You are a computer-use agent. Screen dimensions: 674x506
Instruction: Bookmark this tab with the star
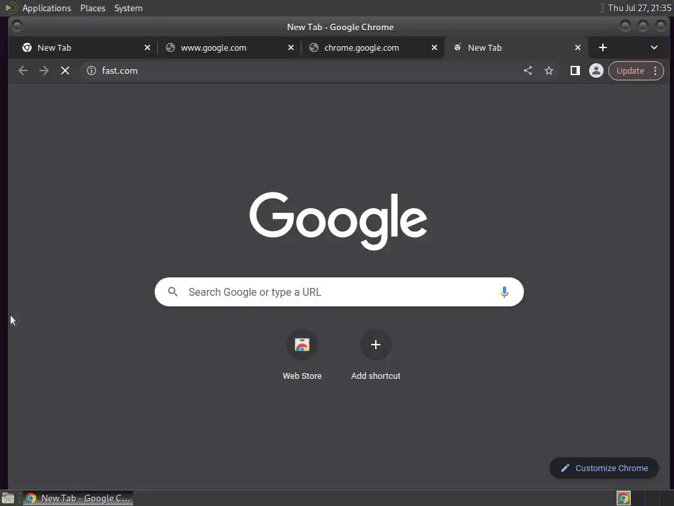coord(549,70)
